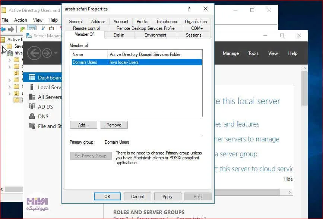Viewport: 323px width, 219px height.
Task: Open View menu in Server Manager
Action: coord(273,53)
